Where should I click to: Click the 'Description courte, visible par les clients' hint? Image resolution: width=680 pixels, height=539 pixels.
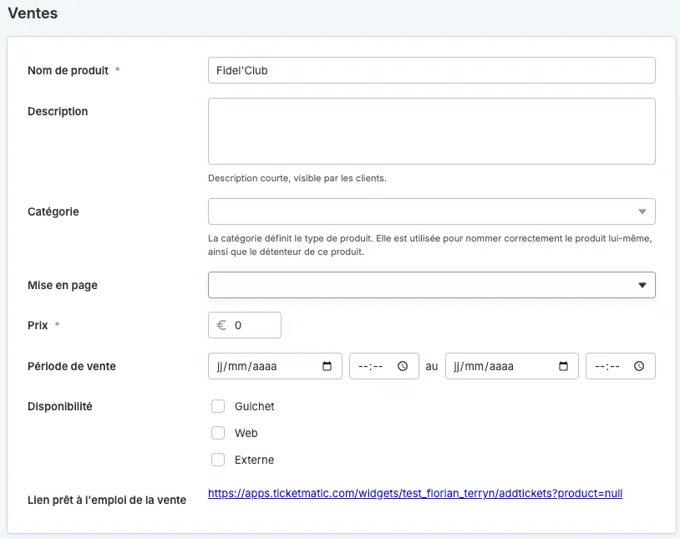pyautogui.click(x=297, y=178)
